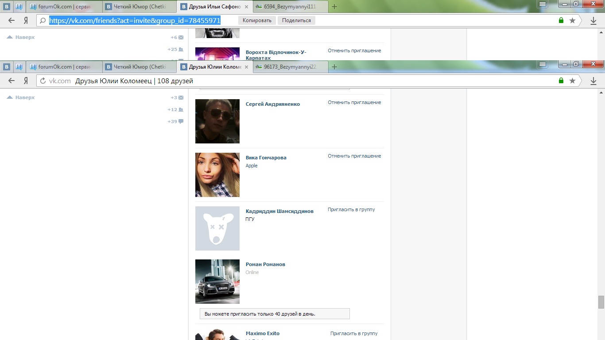Image resolution: width=605 pixels, height=340 pixels.
Task: Cancel invitation for Ворохта Відпочинок-У-Карпатах
Action: (x=354, y=50)
